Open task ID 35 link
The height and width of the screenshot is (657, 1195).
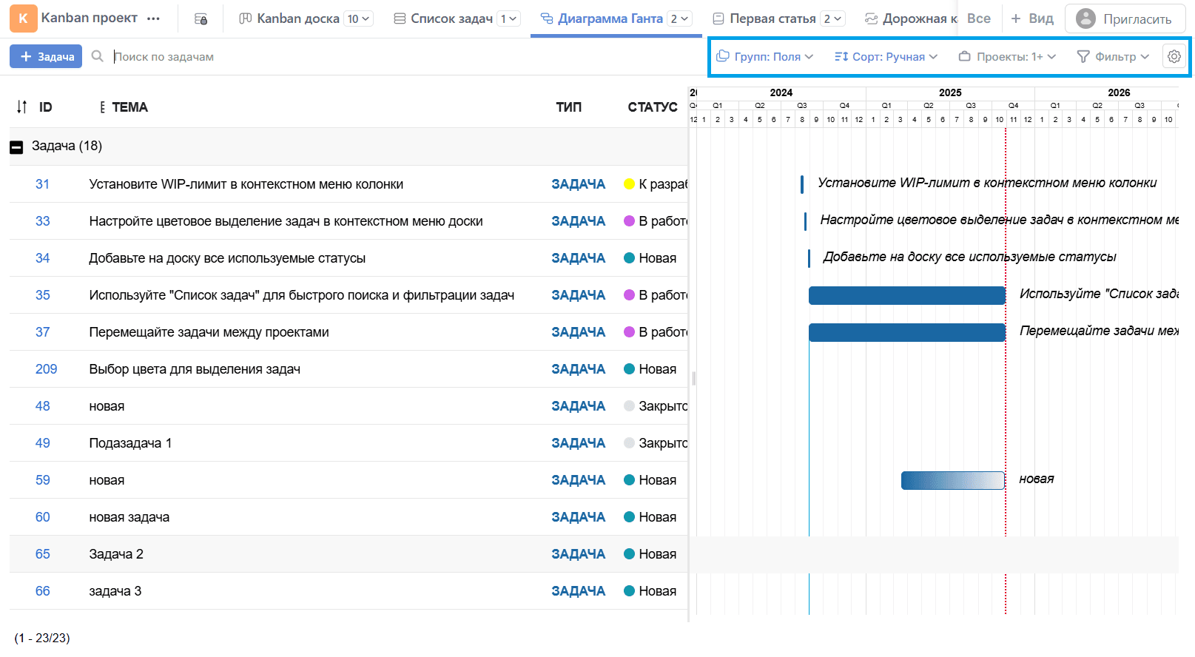click(x=43, y=295)
